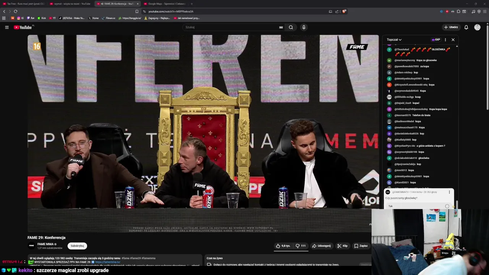Open YouTube notifications bell
489x275 pixels.
tap(466, 27)
